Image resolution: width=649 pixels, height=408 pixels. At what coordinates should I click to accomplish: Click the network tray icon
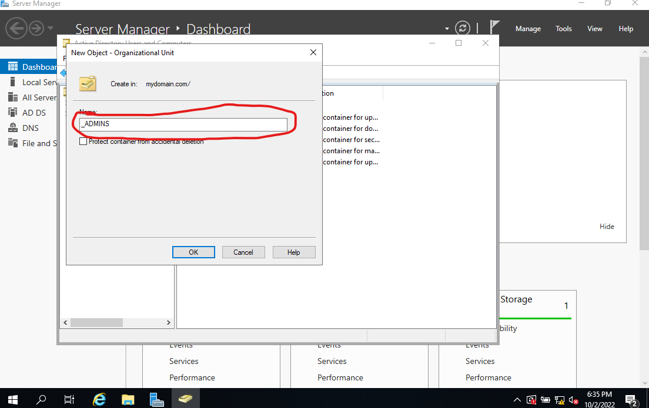pyautogui.click(x=560, y=400)
